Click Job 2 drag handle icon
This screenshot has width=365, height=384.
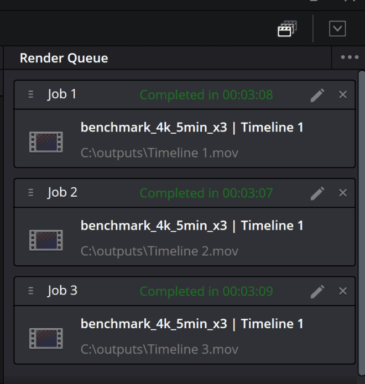click(x=31, y=193)
